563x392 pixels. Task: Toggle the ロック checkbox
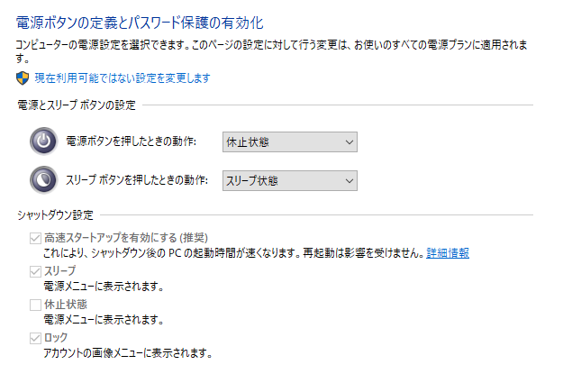[x=36, y=338]
